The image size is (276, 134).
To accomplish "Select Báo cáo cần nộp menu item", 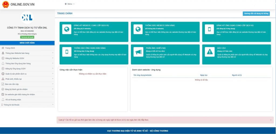I will click(x=27, y=84).
